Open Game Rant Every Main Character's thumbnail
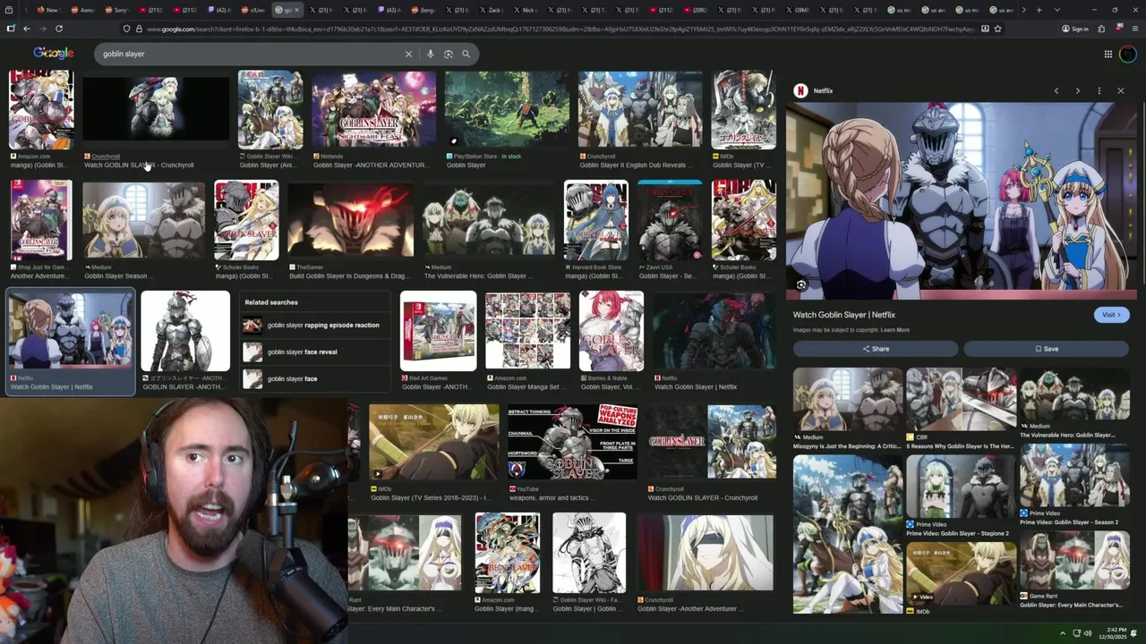The image size is (1146, 644). point(1074,561)
